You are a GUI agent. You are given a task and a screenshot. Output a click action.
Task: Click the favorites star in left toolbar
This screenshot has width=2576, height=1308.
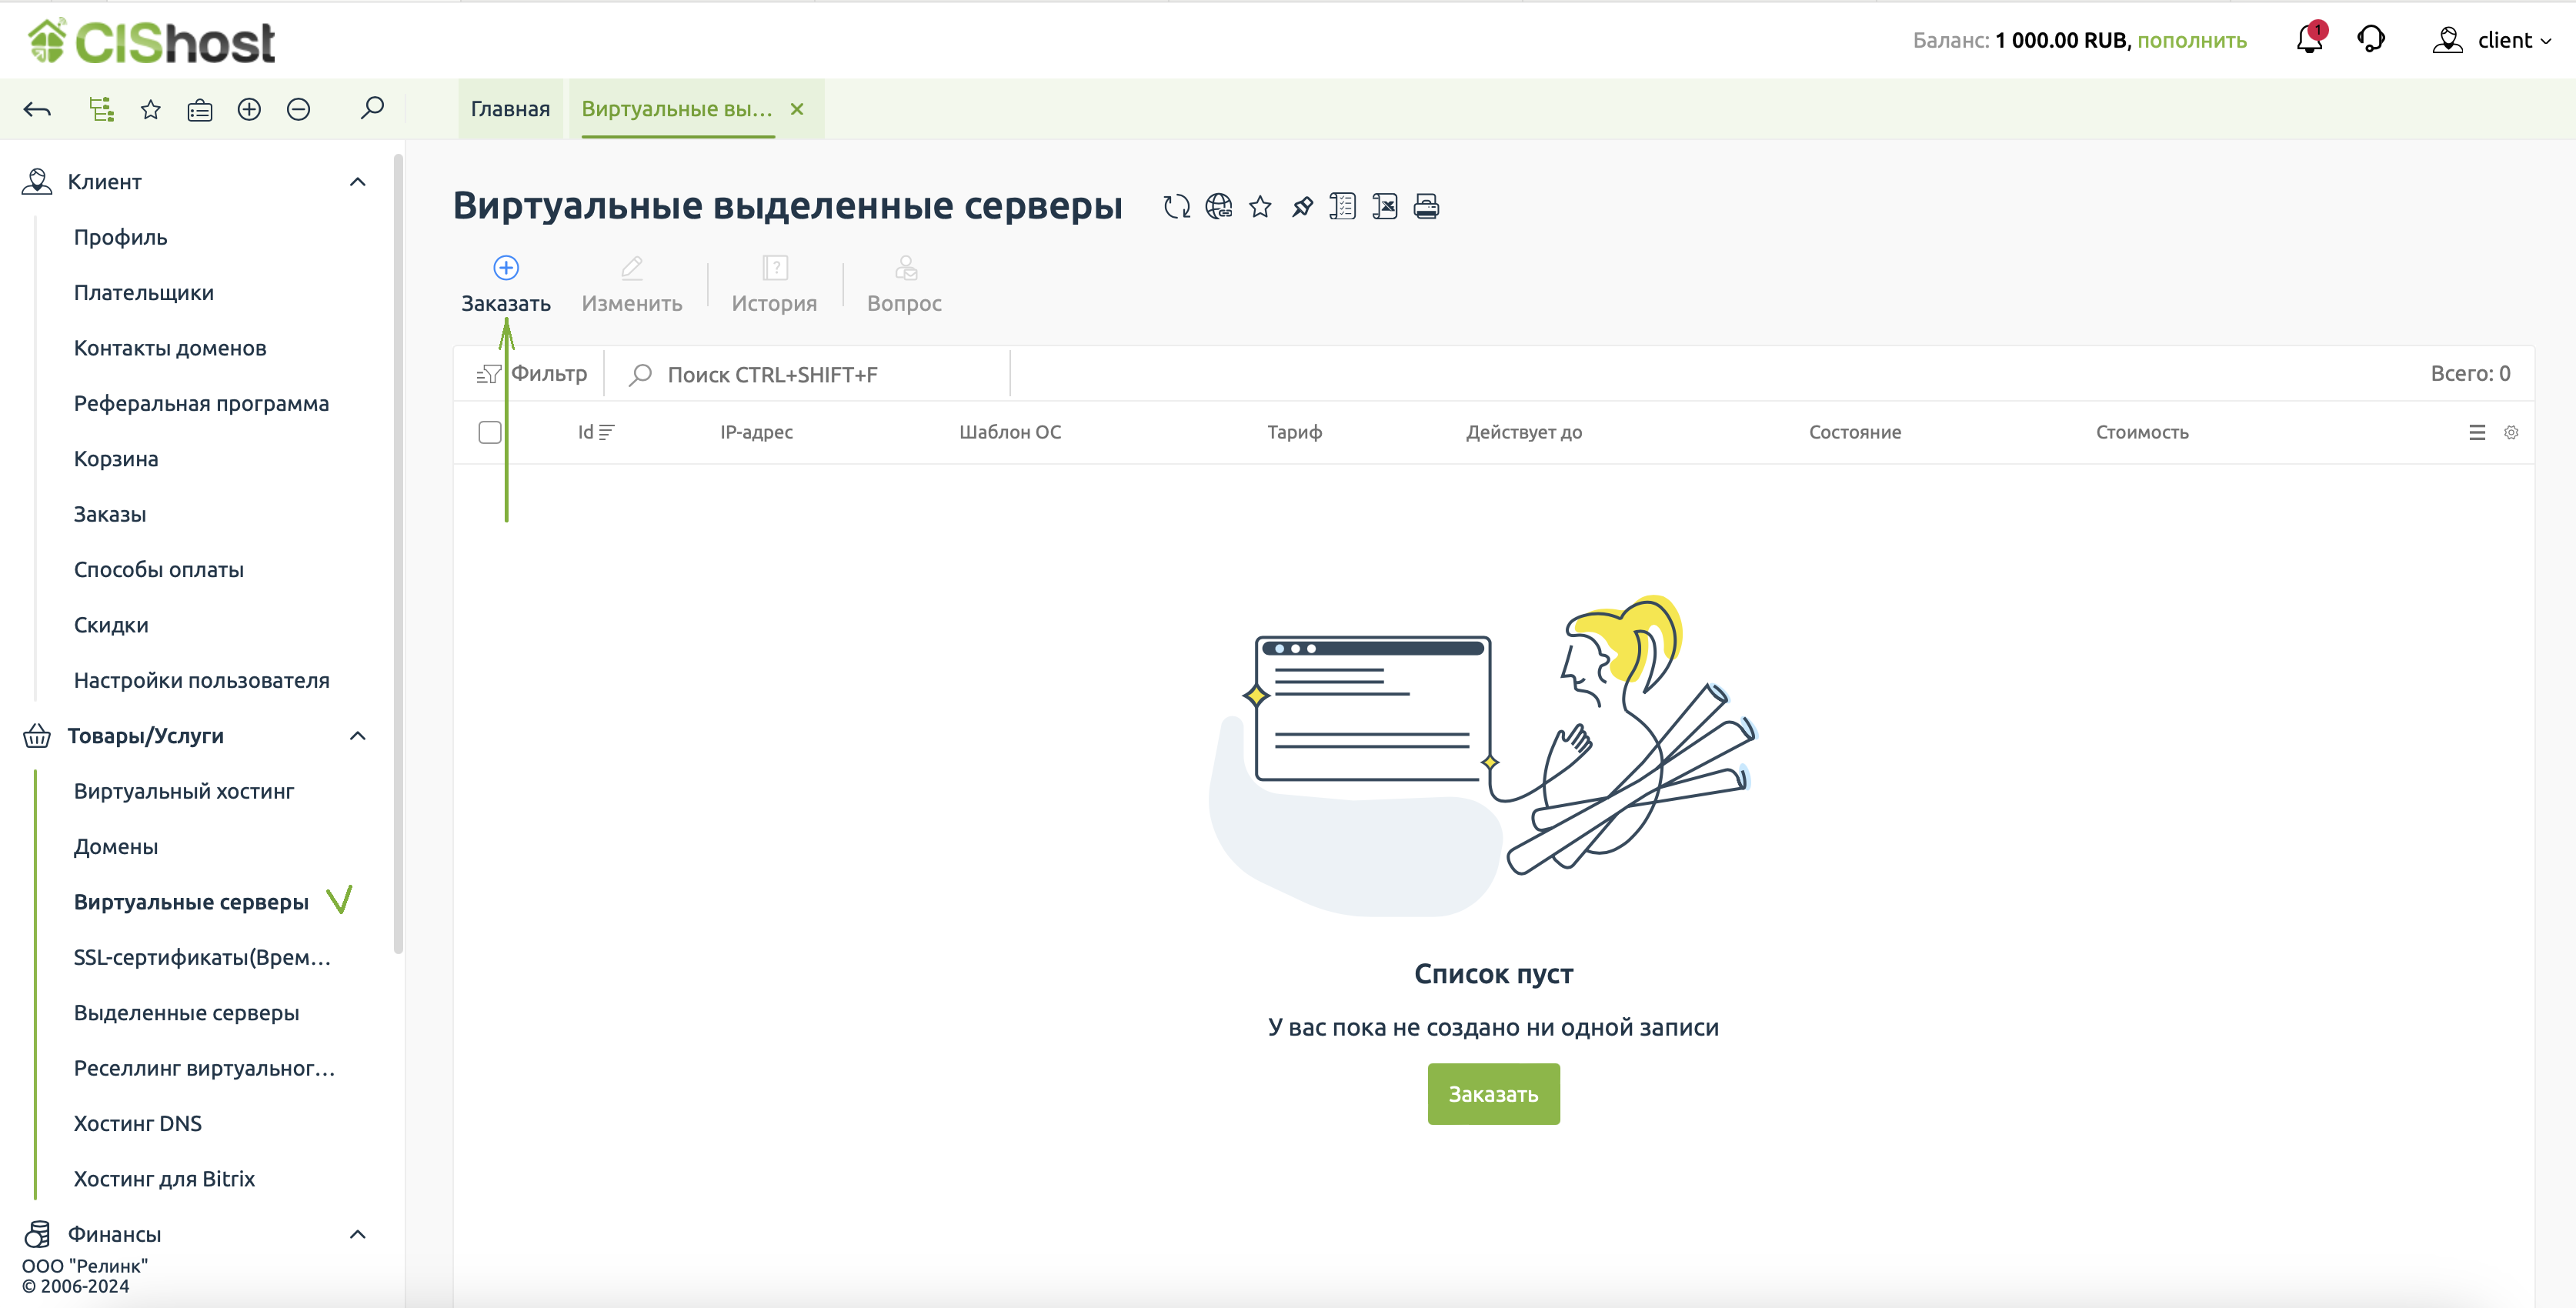click(151, 109)
